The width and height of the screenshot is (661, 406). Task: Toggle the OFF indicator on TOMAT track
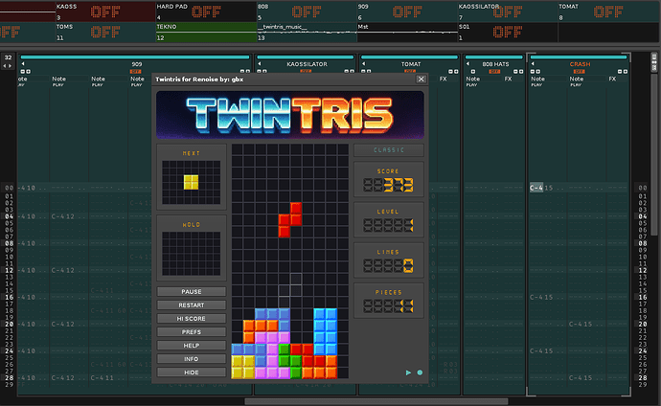[410, 72]
